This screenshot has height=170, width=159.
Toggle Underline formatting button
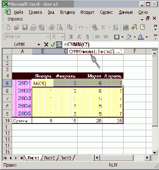click(x=87, y=37)
